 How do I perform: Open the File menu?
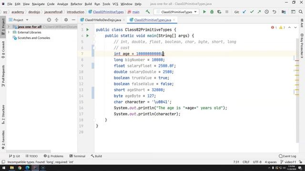pyautogui.click(x=10, y=4)
